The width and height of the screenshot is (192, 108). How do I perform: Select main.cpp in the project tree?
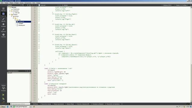click(x=17, y=13)
